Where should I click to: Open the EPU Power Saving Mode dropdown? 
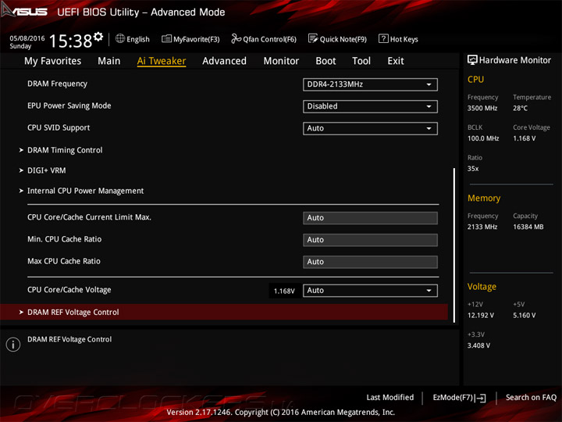pyautogui.click(x=370, y=106)
